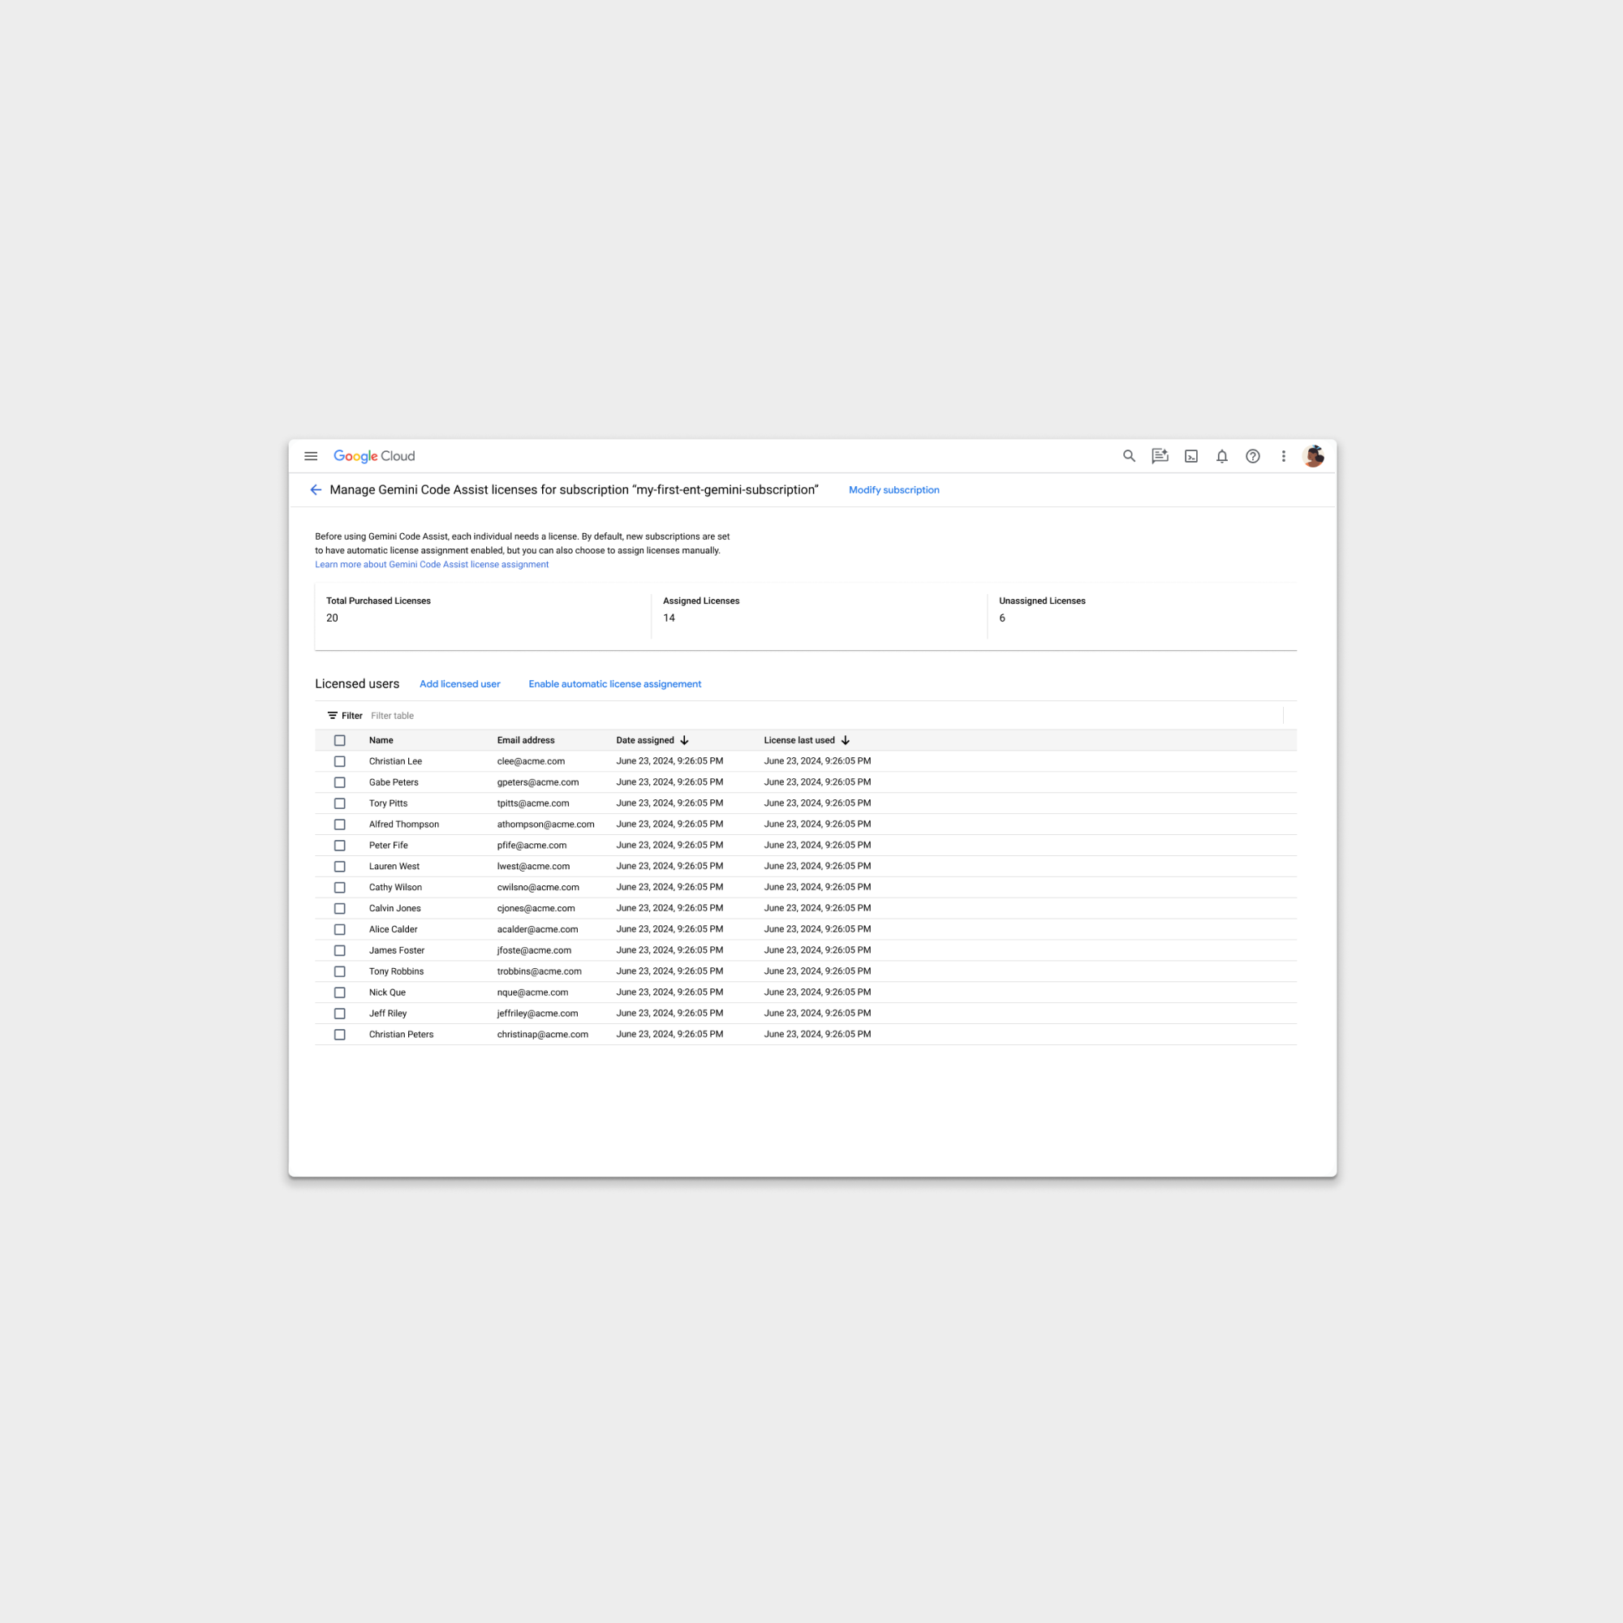Check the box for Christian Lee
1623x1623 pixels.
click(x=339, y=761)
